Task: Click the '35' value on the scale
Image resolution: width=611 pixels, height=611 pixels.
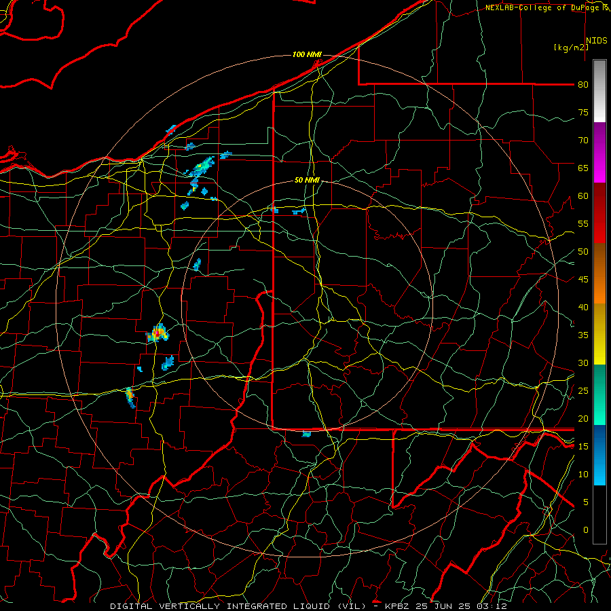Action: point(583,335)
